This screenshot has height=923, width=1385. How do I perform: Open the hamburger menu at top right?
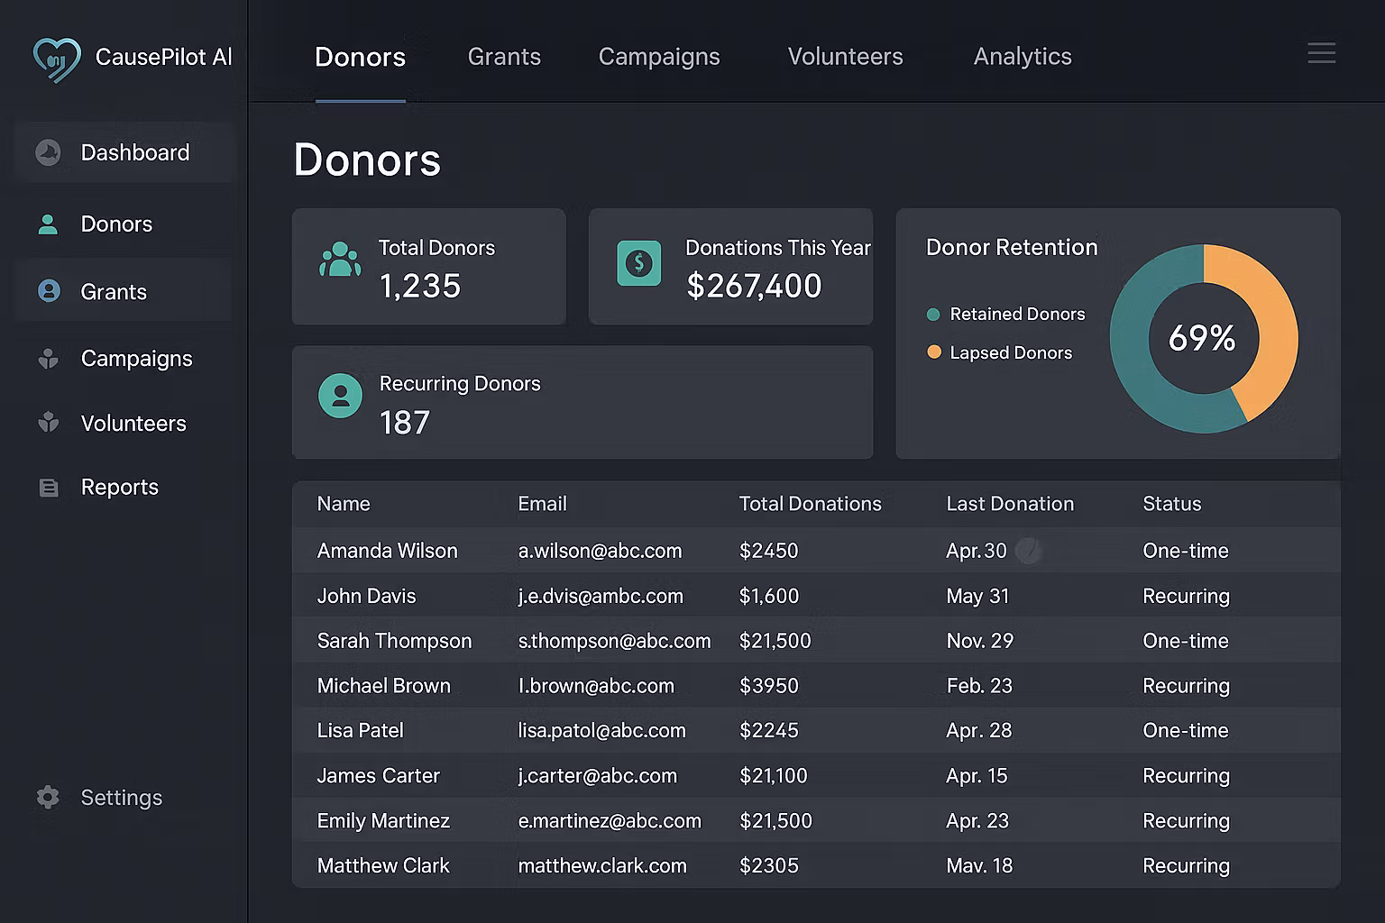(1321, 53)
